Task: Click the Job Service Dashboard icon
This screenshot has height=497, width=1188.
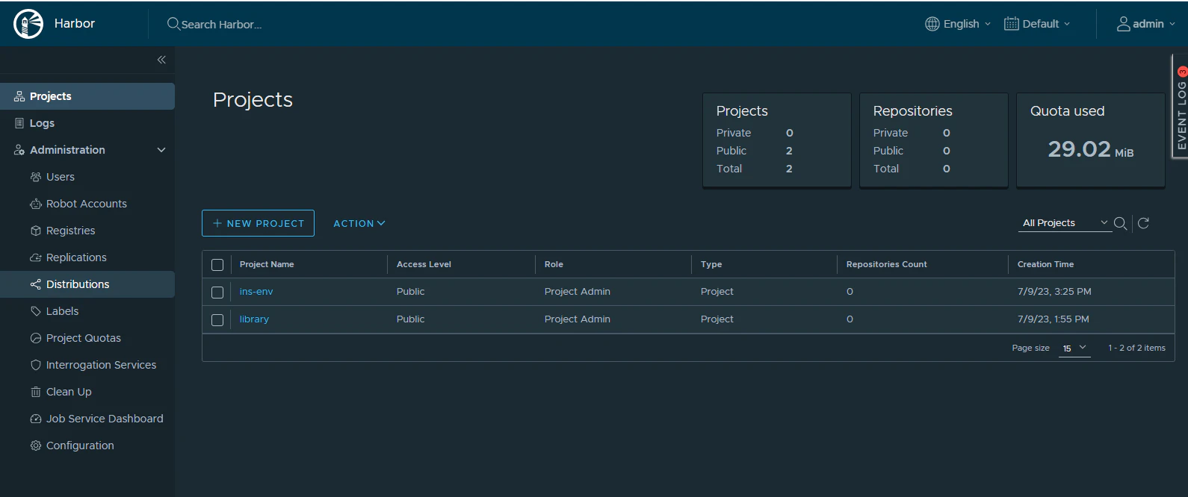Action: [x=36, y=419]
